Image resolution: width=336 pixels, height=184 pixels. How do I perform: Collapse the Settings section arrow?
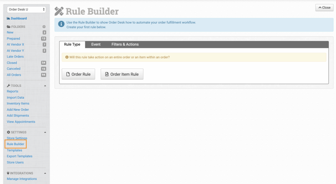(45, 132)
